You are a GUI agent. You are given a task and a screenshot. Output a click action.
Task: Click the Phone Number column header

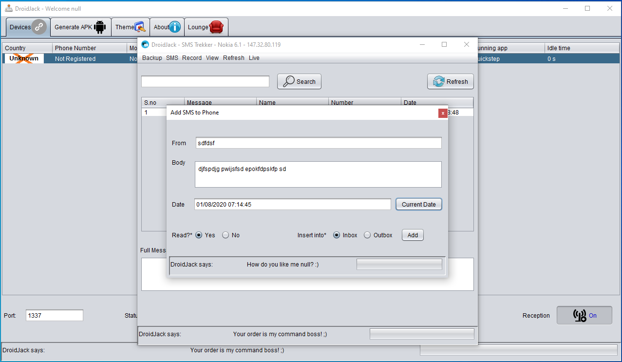[x=90, y=48]
